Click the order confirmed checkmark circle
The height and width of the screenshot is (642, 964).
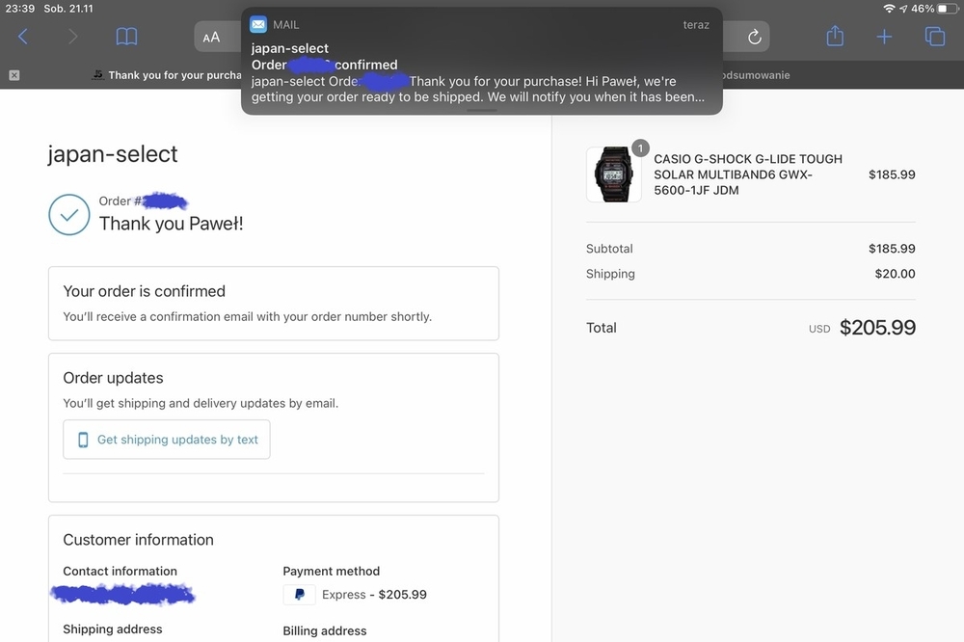point(69,215)
